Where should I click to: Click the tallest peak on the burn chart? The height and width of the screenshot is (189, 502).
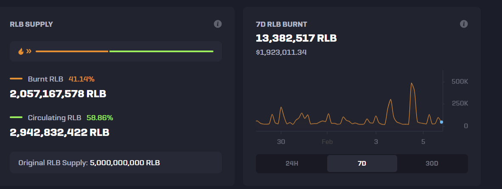tap(411, 83)
